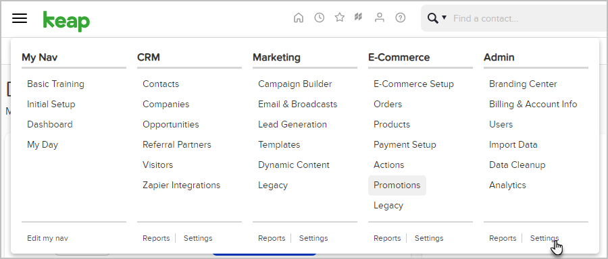The width and height of the screenshot is (608, 259).
Task: Open Templates under Marketing
Action: 279,145
